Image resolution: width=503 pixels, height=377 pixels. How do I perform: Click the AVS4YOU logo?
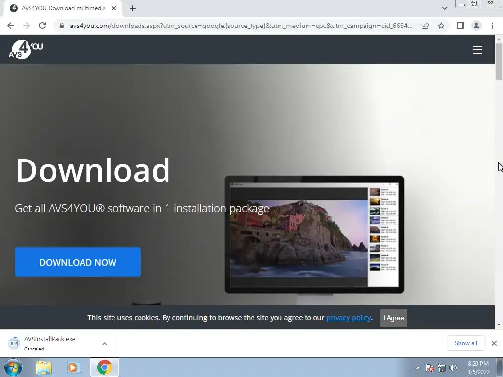26,50
